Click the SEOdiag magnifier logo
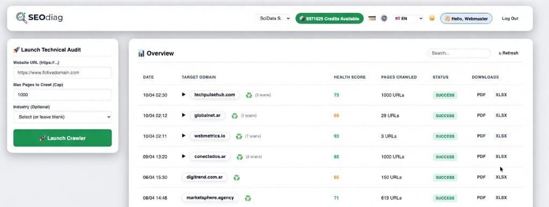 21,18
